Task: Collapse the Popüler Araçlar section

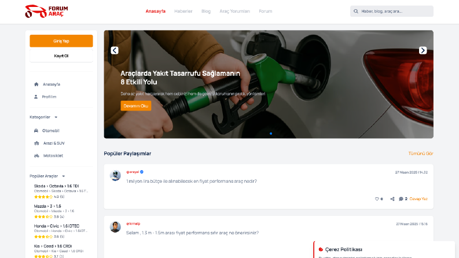Action: [x=64, y=176]
